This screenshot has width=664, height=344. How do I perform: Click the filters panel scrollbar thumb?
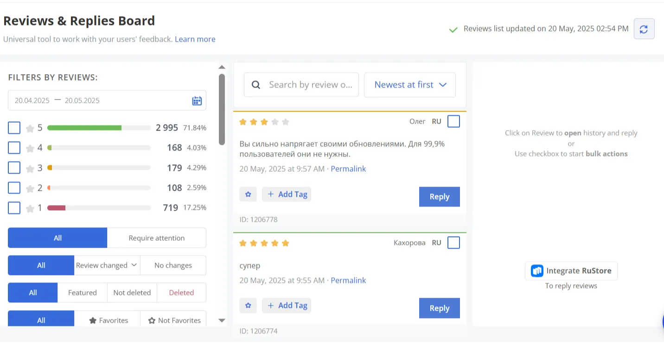point(222,110)
